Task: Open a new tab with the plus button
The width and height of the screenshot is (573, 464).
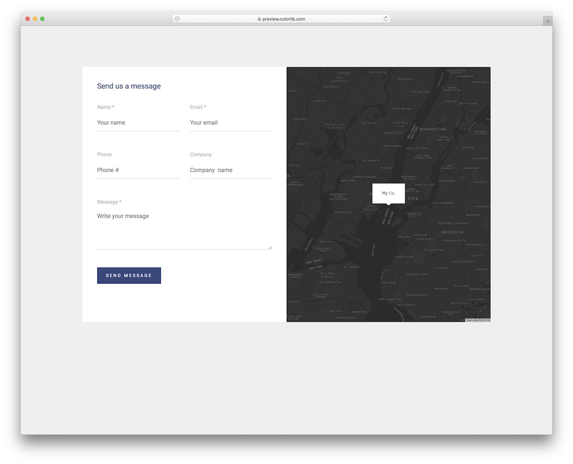Action: pyautogui.click(x=547, y=21)
